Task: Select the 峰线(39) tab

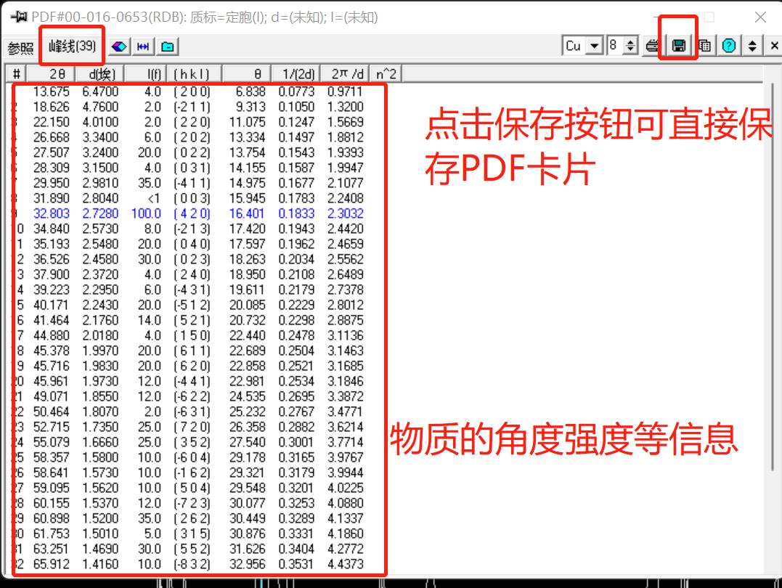Action: tap(72, 45)
